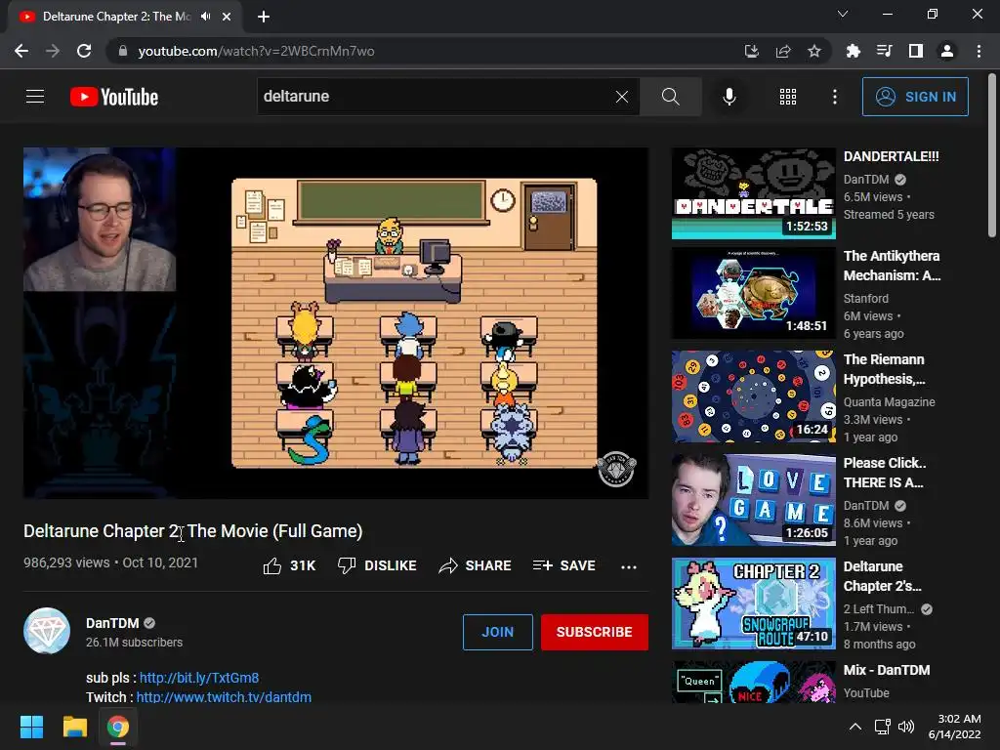This screenshot has width=1000, height=750.
Task: Open the bit.ly/TxtGm8 link
Action: pyautogui.click(x=199, y=678)
